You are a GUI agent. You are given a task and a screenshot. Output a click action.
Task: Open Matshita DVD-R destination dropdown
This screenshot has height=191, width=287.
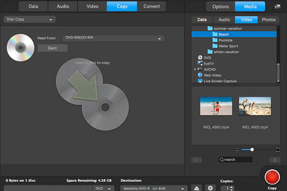pos(153,188)
